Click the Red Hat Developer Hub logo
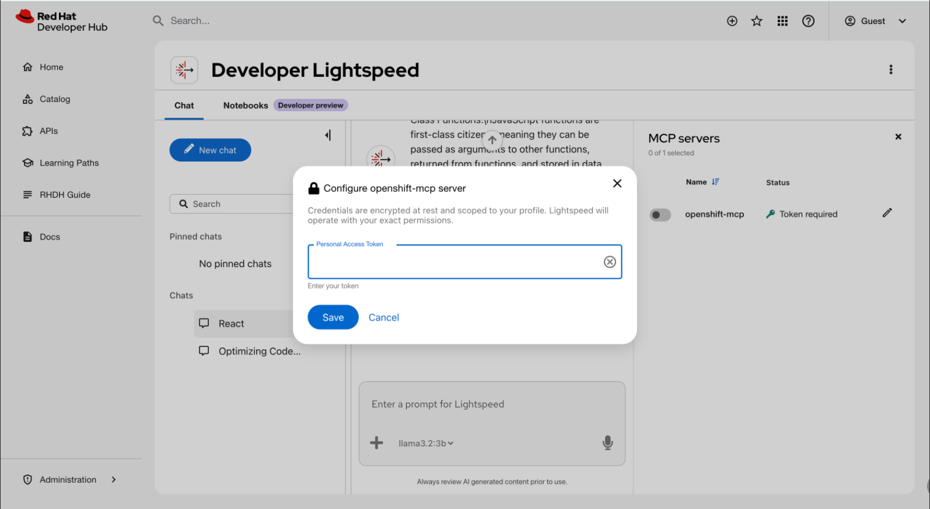Viewport: 930px width, 509px height. 61,22
